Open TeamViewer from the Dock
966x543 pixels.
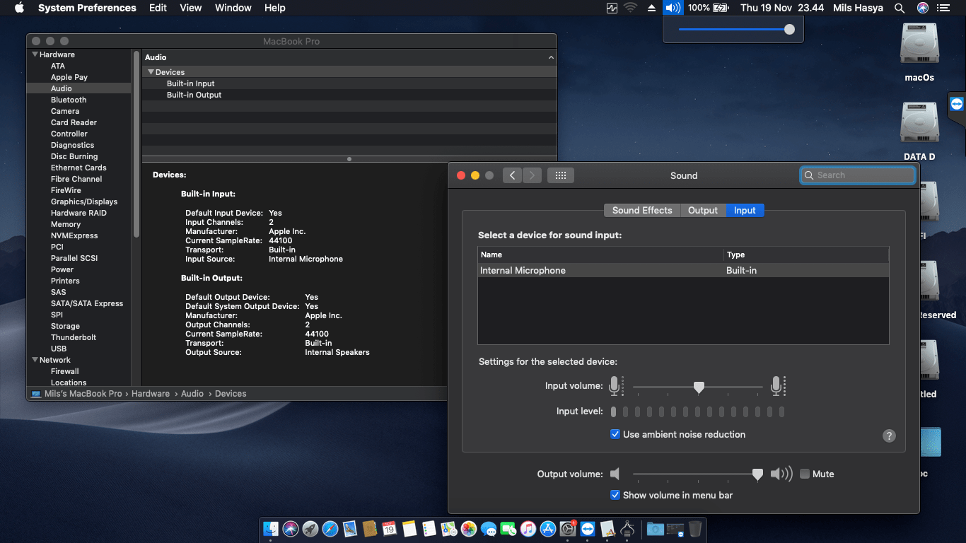pyautogui.click(x=587, y=529)
